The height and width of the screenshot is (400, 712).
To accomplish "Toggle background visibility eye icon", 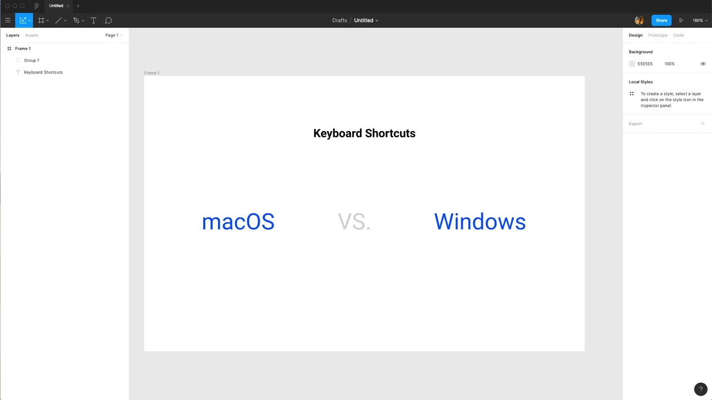I will [703, 64].
